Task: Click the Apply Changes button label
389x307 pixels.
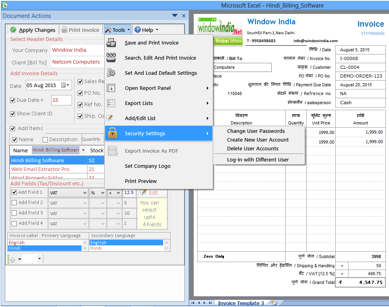Action: point(37,30)
